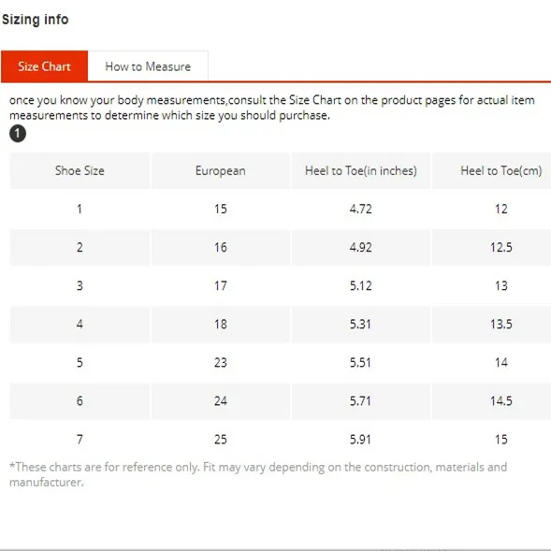Select European size 23 cell
The height and width of the screenshot is (551, 551).
coord(221,362)
